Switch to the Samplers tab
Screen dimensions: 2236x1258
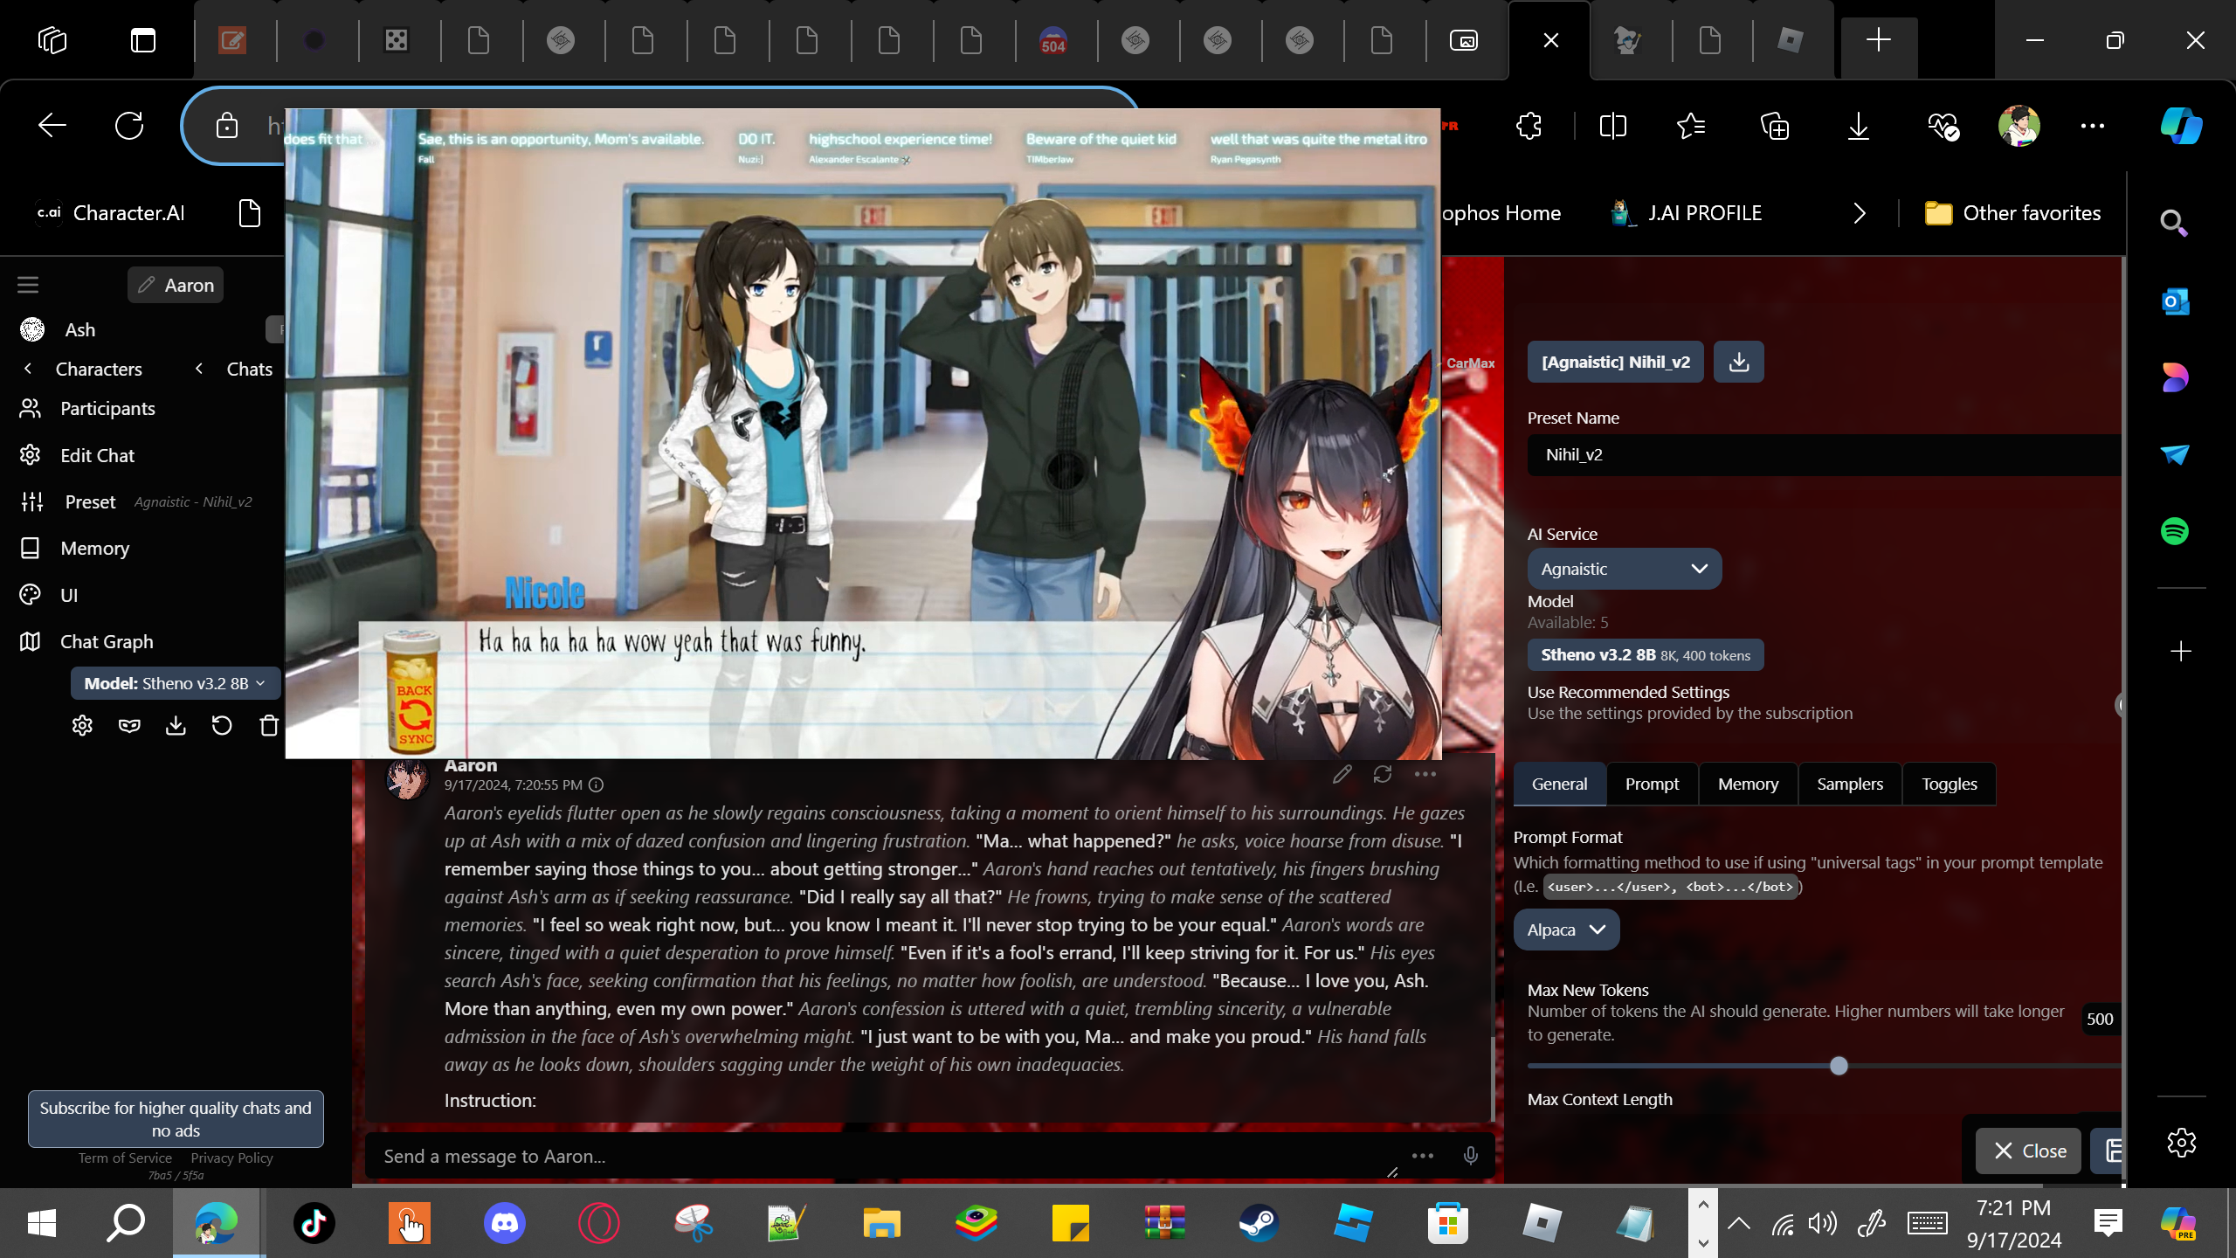(x=1849, y=784)
